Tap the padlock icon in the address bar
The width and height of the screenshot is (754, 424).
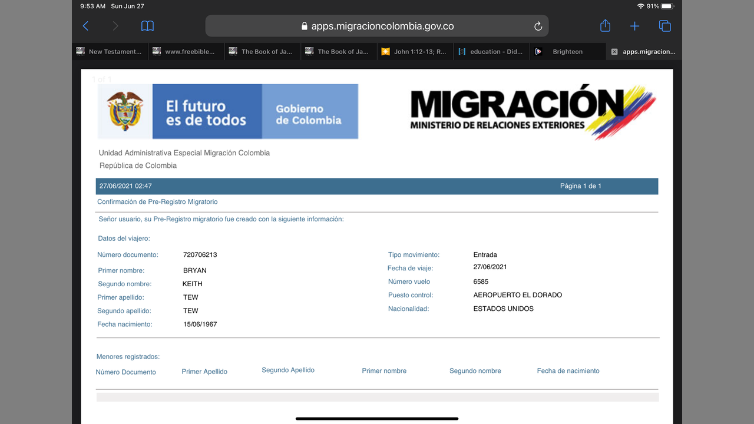coord(304,26)
